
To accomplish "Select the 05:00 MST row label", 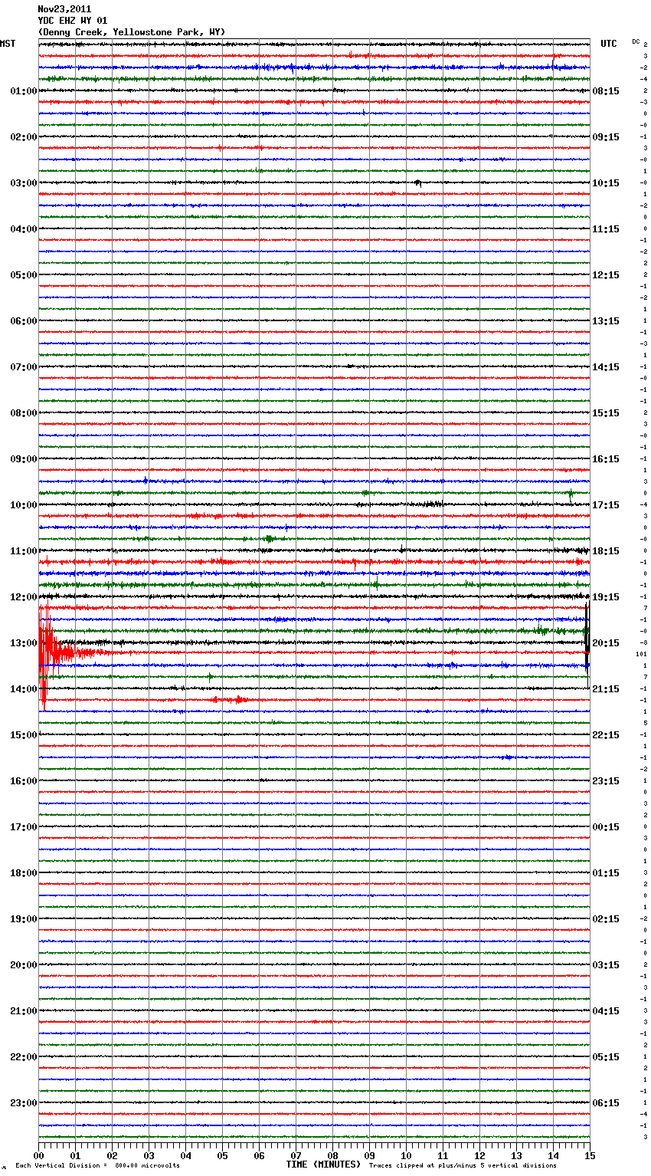I will point(24,275).
